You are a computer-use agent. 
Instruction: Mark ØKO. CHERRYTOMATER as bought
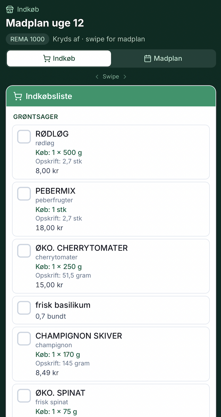[24, 251]
